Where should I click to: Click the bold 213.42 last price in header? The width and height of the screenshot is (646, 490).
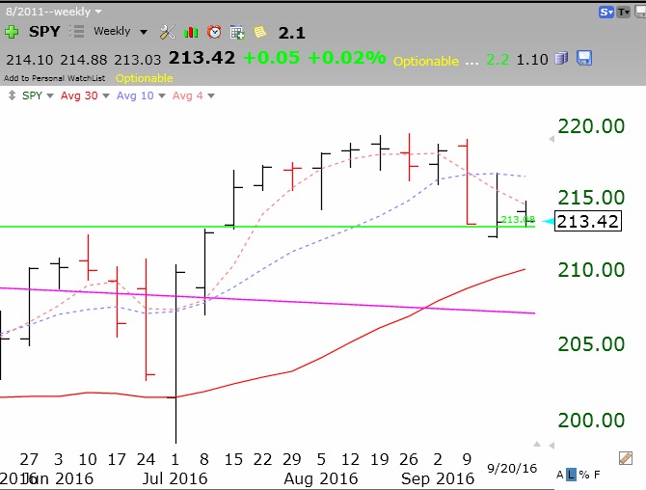pyautogui.click(x=202, y=58)
